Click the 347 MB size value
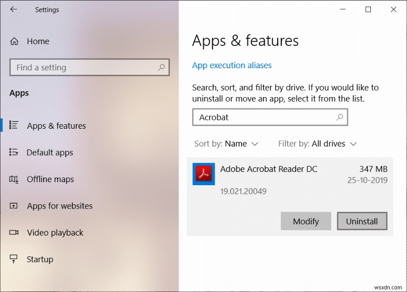Image resolution: width=407 pixels, height=292 pixels. point(373,169)
